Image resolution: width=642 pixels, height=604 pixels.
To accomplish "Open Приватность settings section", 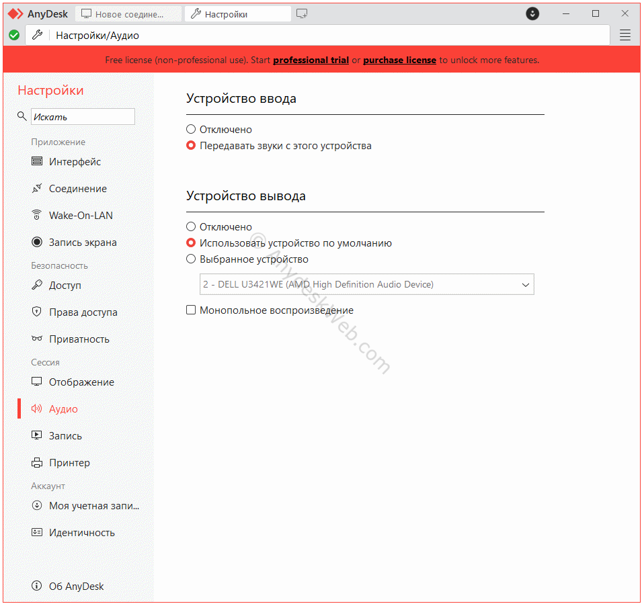I will [x=79, y=339].
